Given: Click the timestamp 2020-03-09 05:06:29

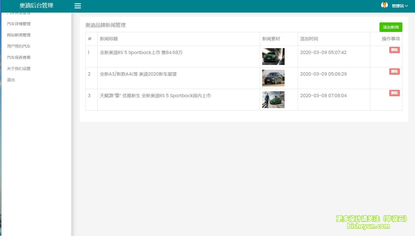Looking at the screenshot, I should pyautogui.click(x=323, y=74).
